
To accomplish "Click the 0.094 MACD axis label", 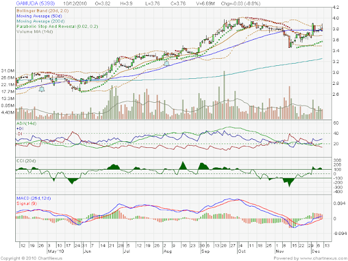I will tap(339, 203).
